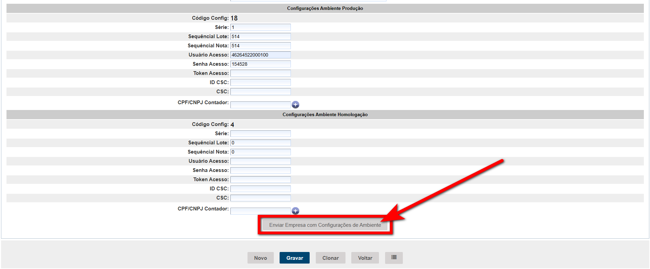The image size is (650, 269).
Task: Focus the Homologação Série field
Action: click(260, 133)
